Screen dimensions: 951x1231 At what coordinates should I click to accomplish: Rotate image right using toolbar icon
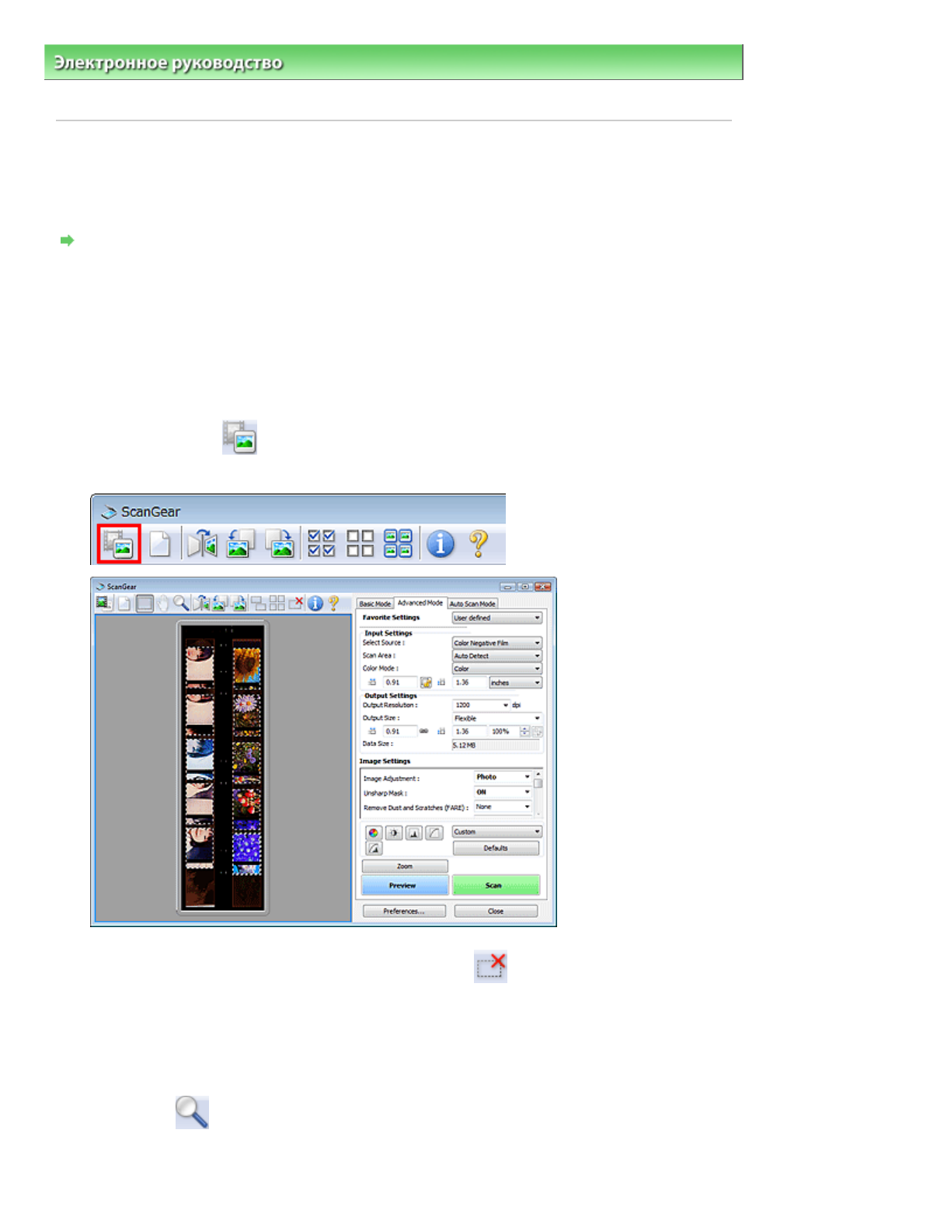pos(280,543)
